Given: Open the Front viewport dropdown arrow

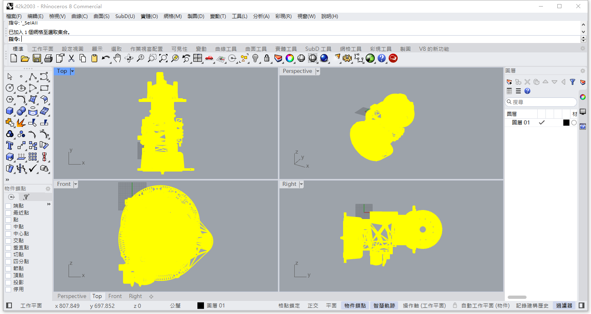Looking at the screenshot, I should point(76,184).
